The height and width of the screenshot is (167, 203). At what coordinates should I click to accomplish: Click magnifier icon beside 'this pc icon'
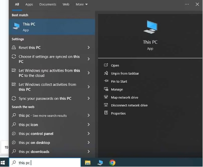pos(14,124)
